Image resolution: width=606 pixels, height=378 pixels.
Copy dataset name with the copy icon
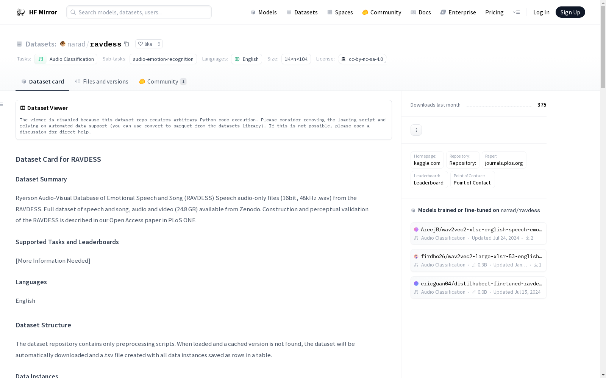click(x=127, y=44)
